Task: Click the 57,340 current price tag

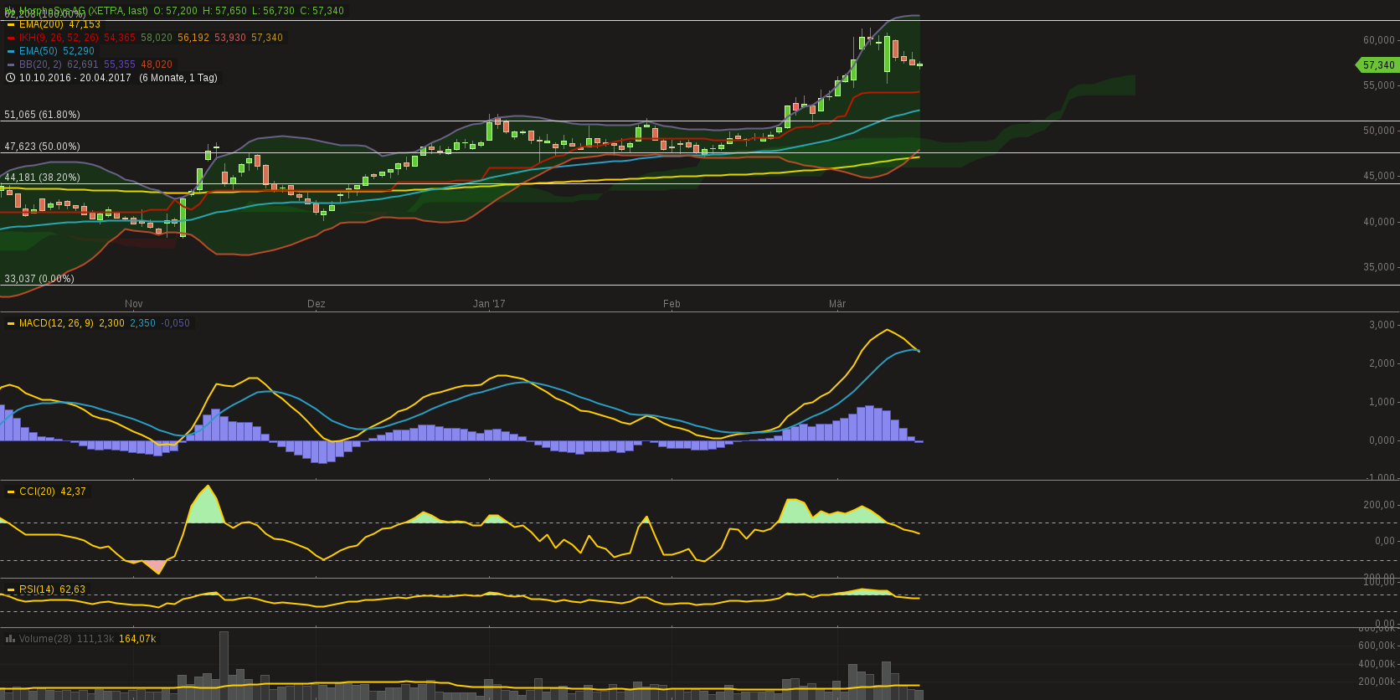Action: [x=1377, y=65]
